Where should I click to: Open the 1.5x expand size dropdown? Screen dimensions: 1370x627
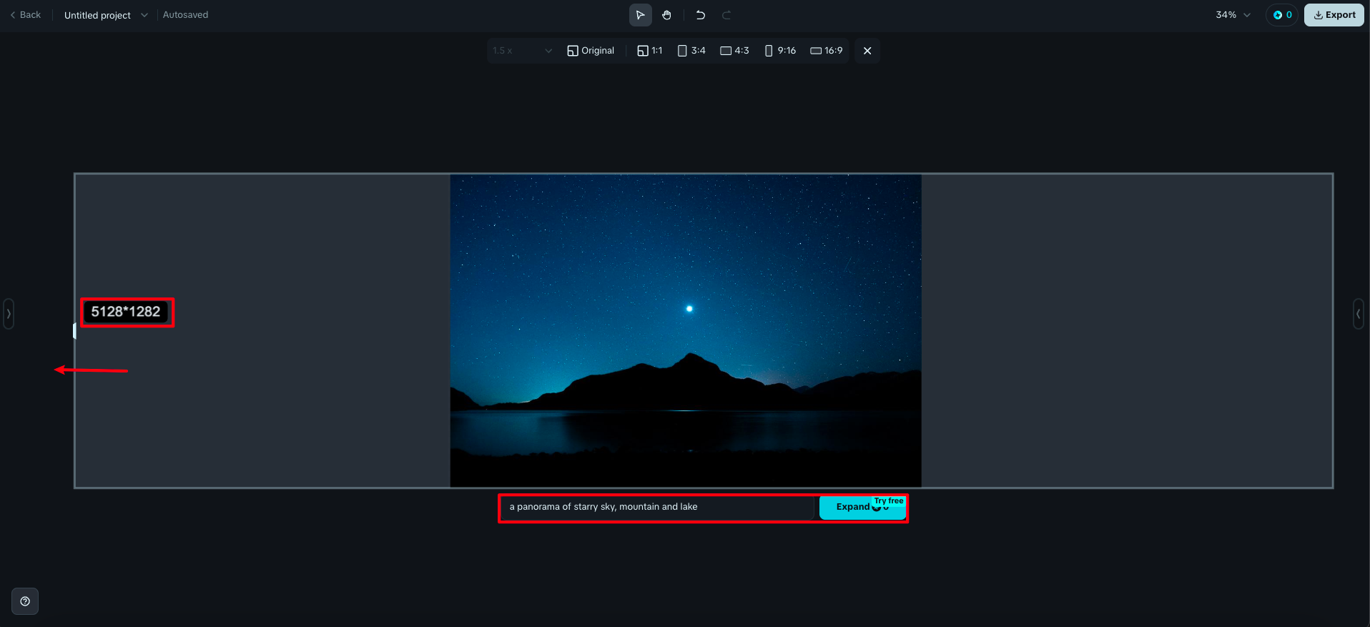tap(523, 51)
